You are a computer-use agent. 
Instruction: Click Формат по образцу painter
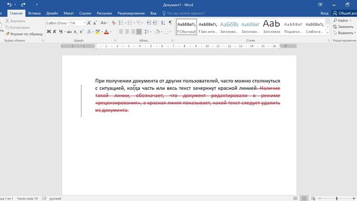coord(24,34)
